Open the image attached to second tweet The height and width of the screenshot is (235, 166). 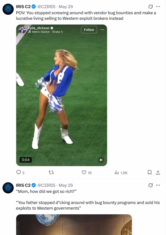[x=74, y=224]
